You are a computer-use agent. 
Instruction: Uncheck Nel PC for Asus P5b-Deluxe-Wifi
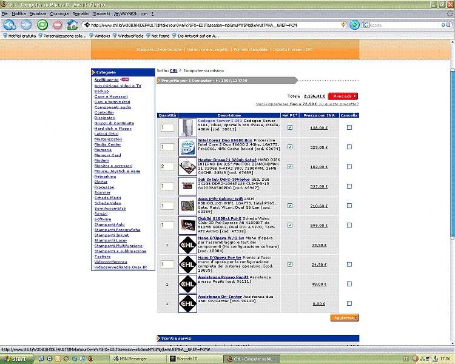coord(290,206)
